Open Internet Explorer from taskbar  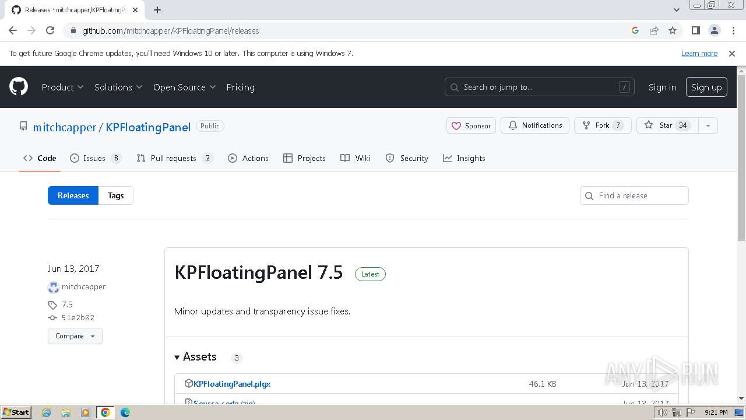click(46, 412)
